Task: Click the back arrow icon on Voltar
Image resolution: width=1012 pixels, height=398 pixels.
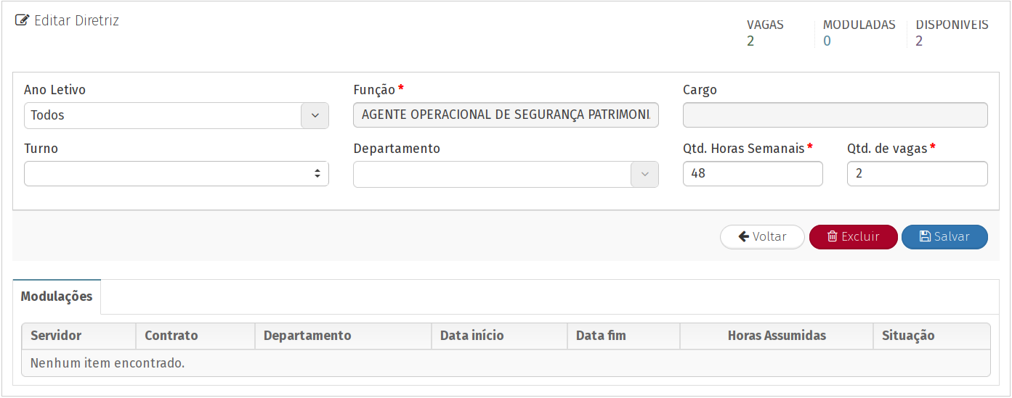Action: (743, 237)
